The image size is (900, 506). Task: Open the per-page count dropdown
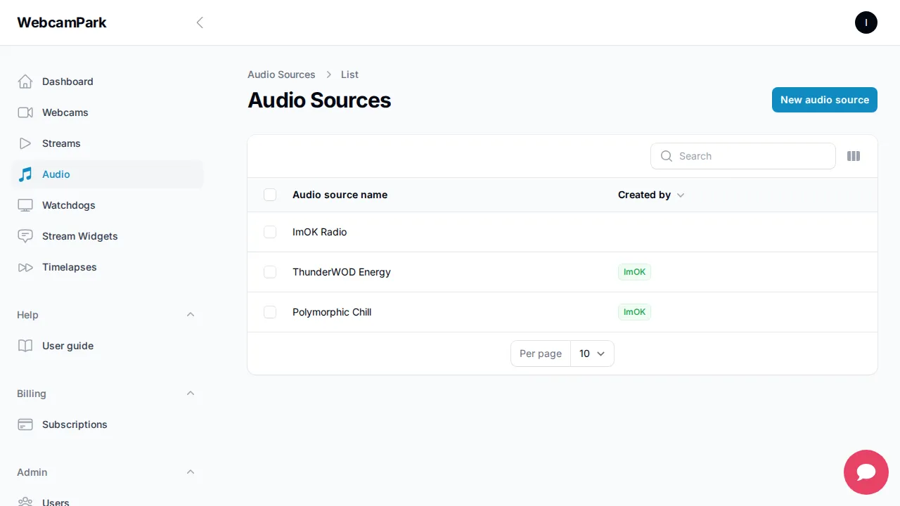click(x=592, y=353)
